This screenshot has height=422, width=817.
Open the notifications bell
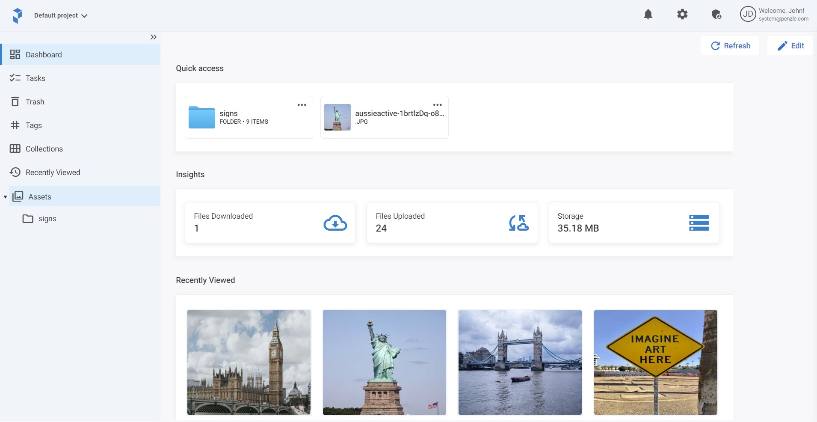[648, 14]
